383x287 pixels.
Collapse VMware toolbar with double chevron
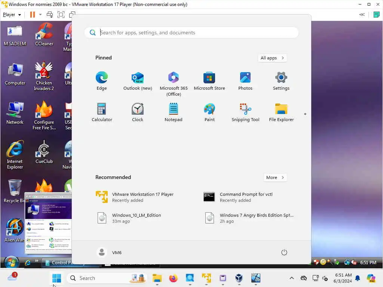pyautogui.click(x=362, y=15)
